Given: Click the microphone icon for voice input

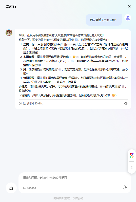Looking at the screenshot, I should [x=125, y=188].
